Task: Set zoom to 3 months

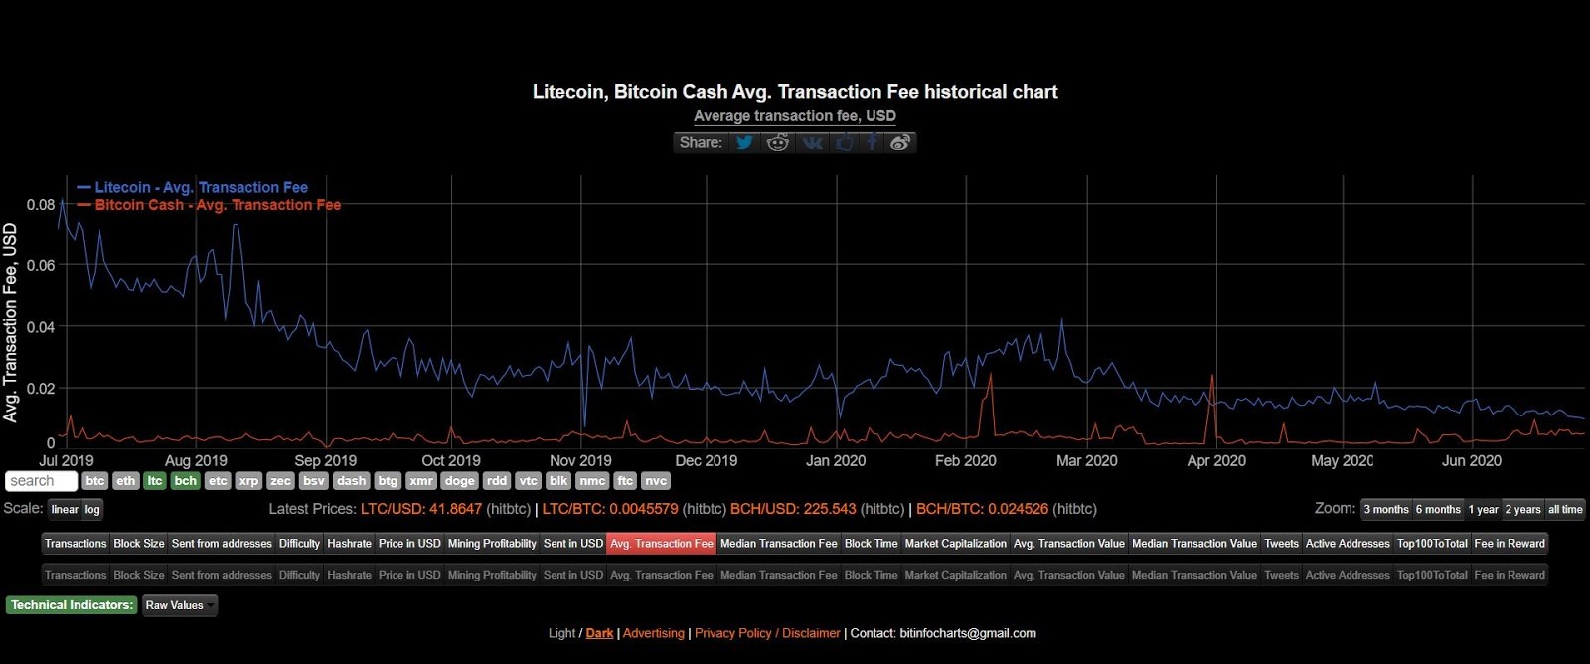Action: pos(1386,509)
